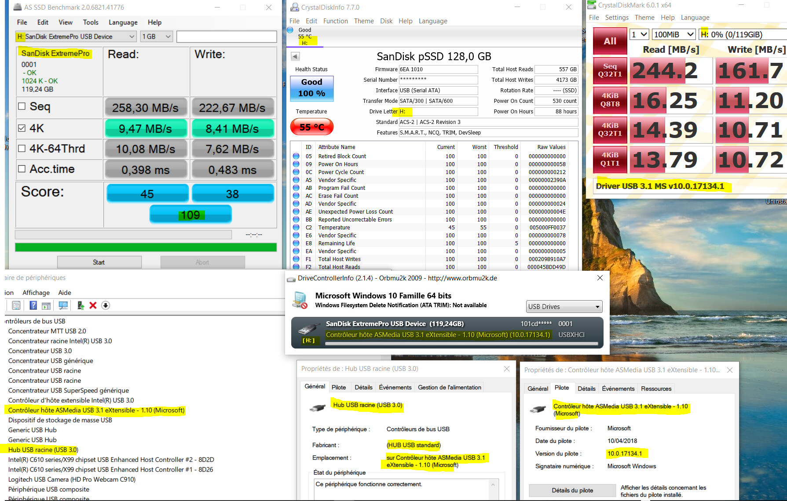Open the Function menu in CrystalDiskInfo

[336, 21]
